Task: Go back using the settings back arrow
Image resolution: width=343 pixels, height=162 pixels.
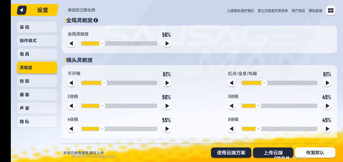Action: (x=22, y=10)
